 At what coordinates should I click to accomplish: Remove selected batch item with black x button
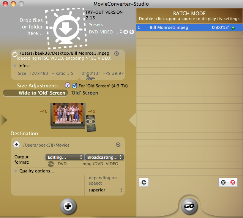pos(223,182)
